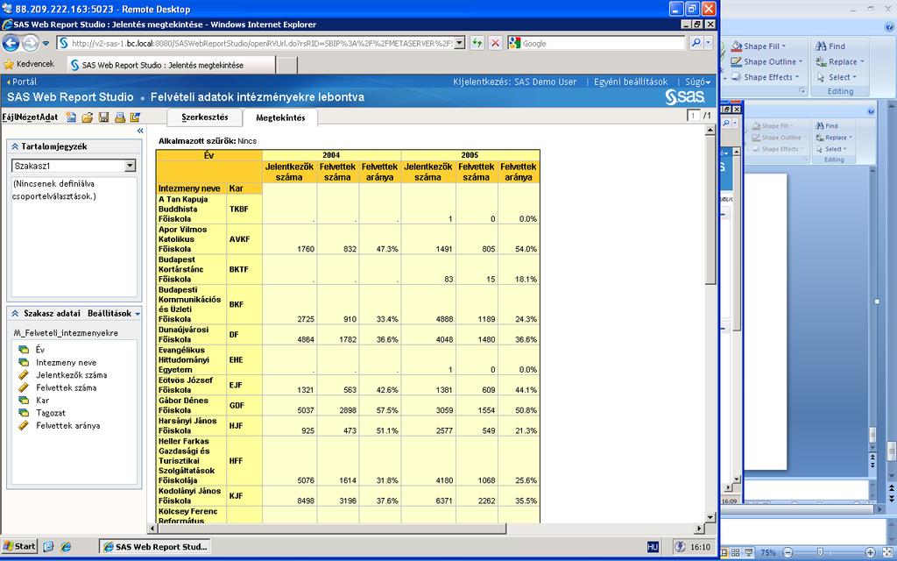This screenshot has height=561, width=897.
Task: Click the Intezmeny neve column header
Action: 189,188
